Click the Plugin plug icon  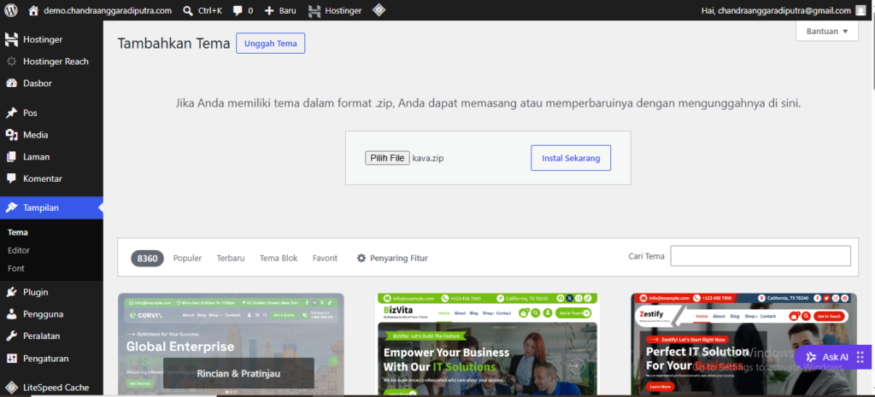(11, 292)
